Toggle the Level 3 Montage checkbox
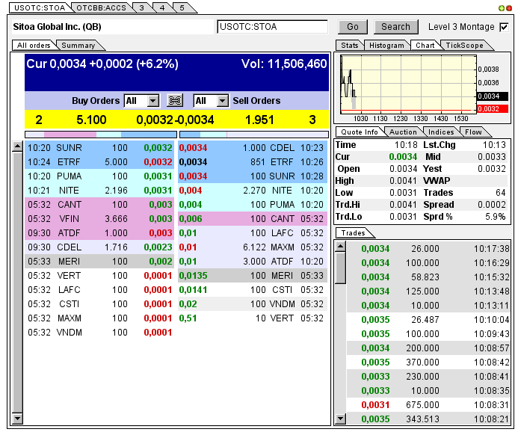 tap(504, 27)
